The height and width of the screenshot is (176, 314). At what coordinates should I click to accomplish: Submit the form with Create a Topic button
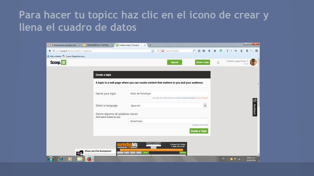tap(199, 131)
